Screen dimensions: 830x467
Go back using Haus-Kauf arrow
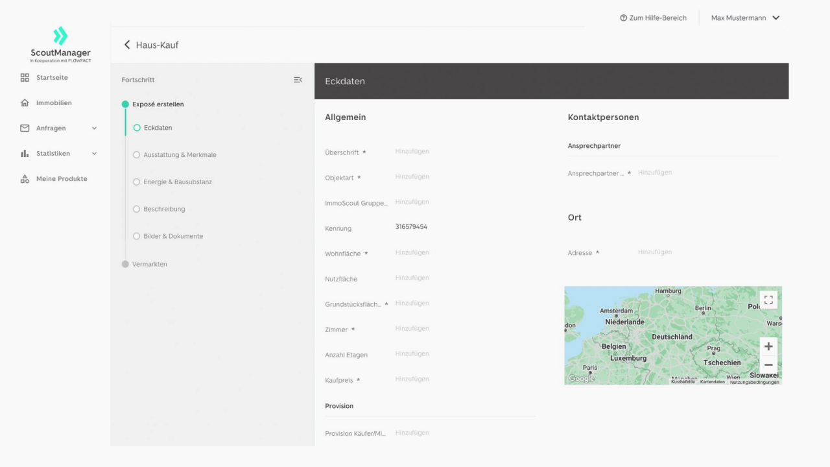click(x=127, y=45)
